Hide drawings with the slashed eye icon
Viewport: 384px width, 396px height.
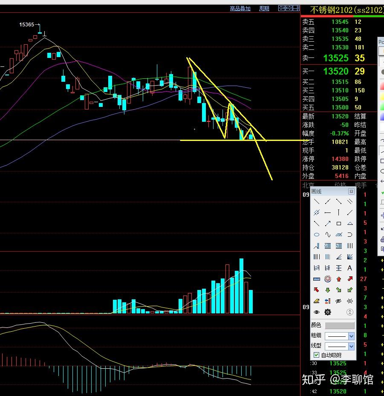click(339, 301)
